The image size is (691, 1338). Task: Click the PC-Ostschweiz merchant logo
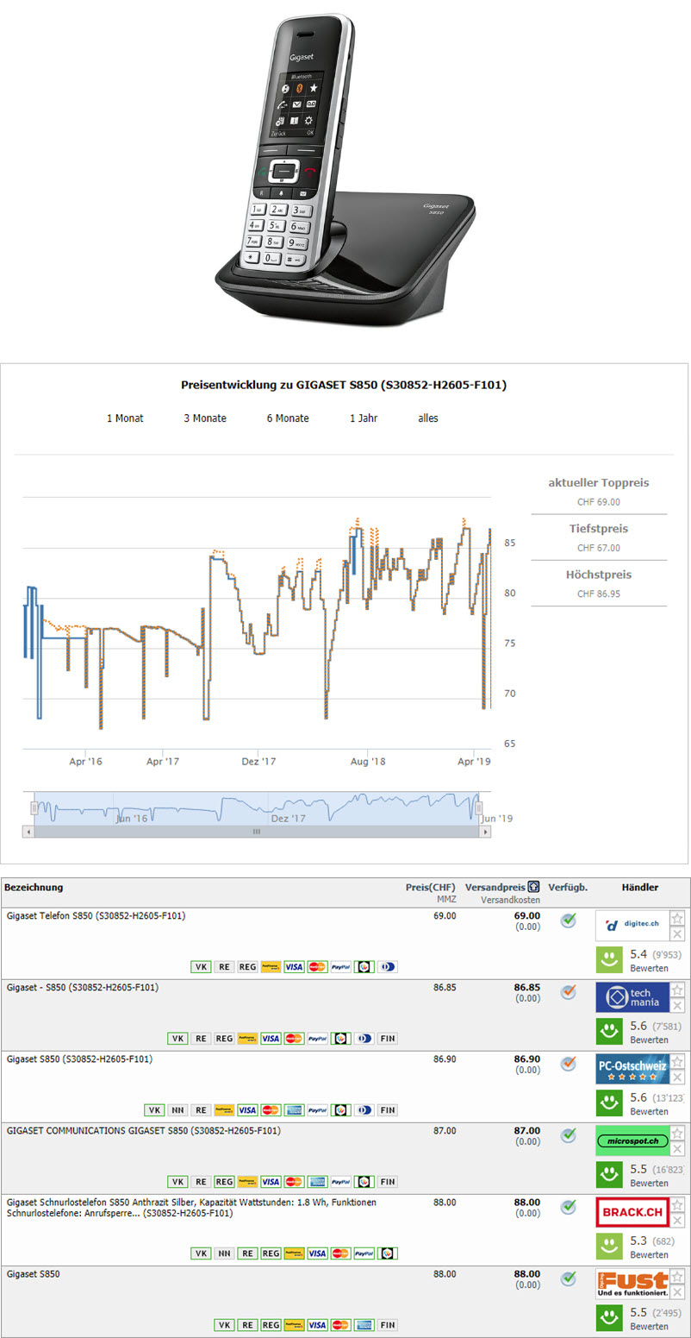pyautogui.click(x=632, y=1069)
